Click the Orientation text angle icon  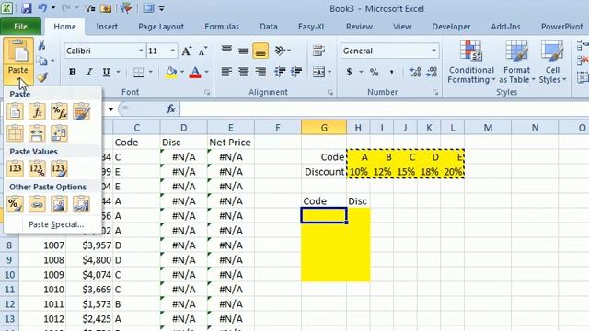tap(280, 51)
